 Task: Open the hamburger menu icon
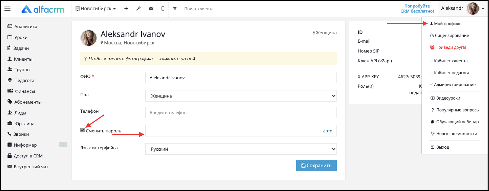(x=7, y=9)
